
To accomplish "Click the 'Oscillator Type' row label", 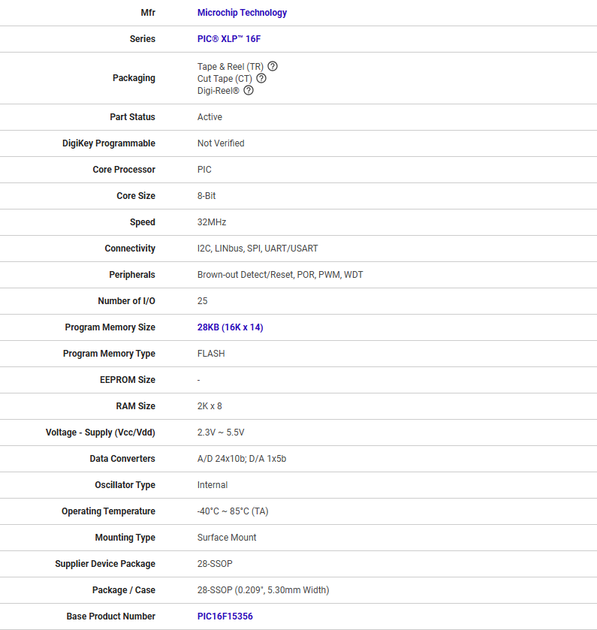I will (x=125, y=484).
